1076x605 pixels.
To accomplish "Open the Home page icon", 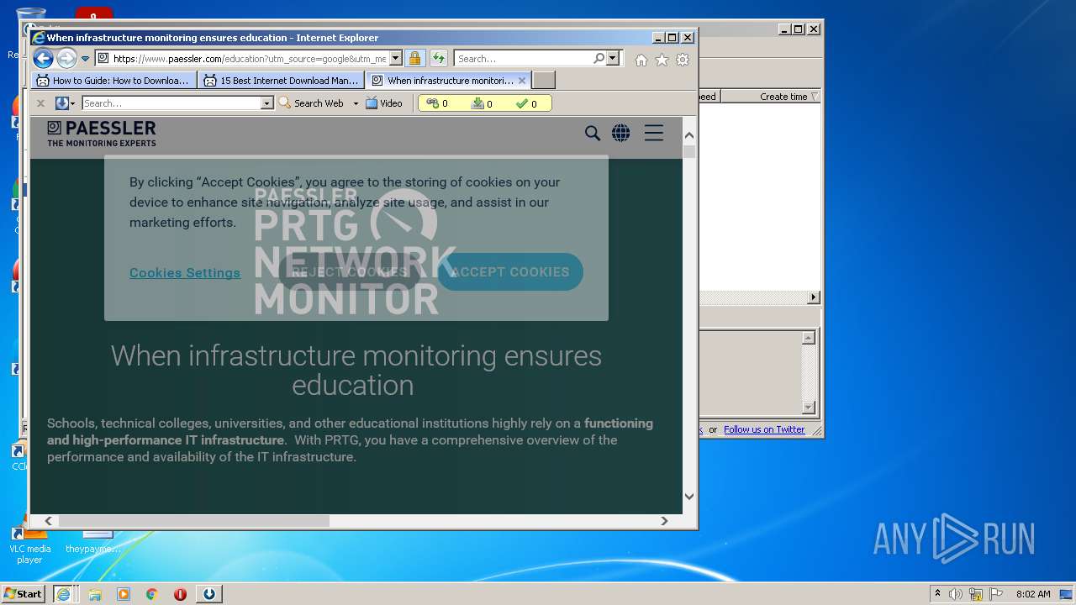I will tap(641, 60).
